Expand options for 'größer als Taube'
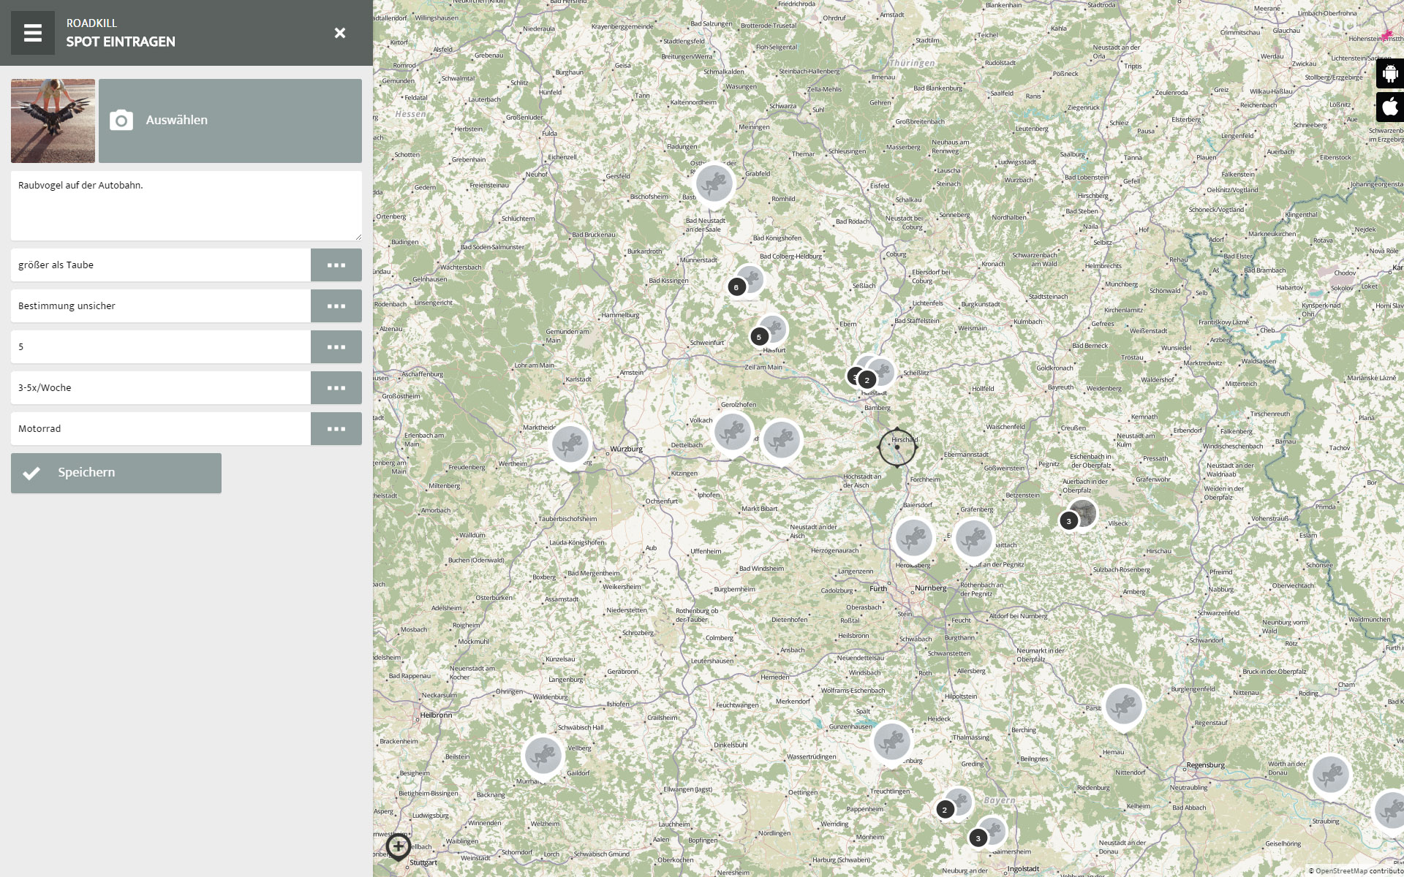 click(x=336, y=265)
